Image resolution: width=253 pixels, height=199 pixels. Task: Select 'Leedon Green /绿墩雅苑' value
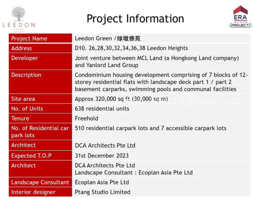coord(108,38)
